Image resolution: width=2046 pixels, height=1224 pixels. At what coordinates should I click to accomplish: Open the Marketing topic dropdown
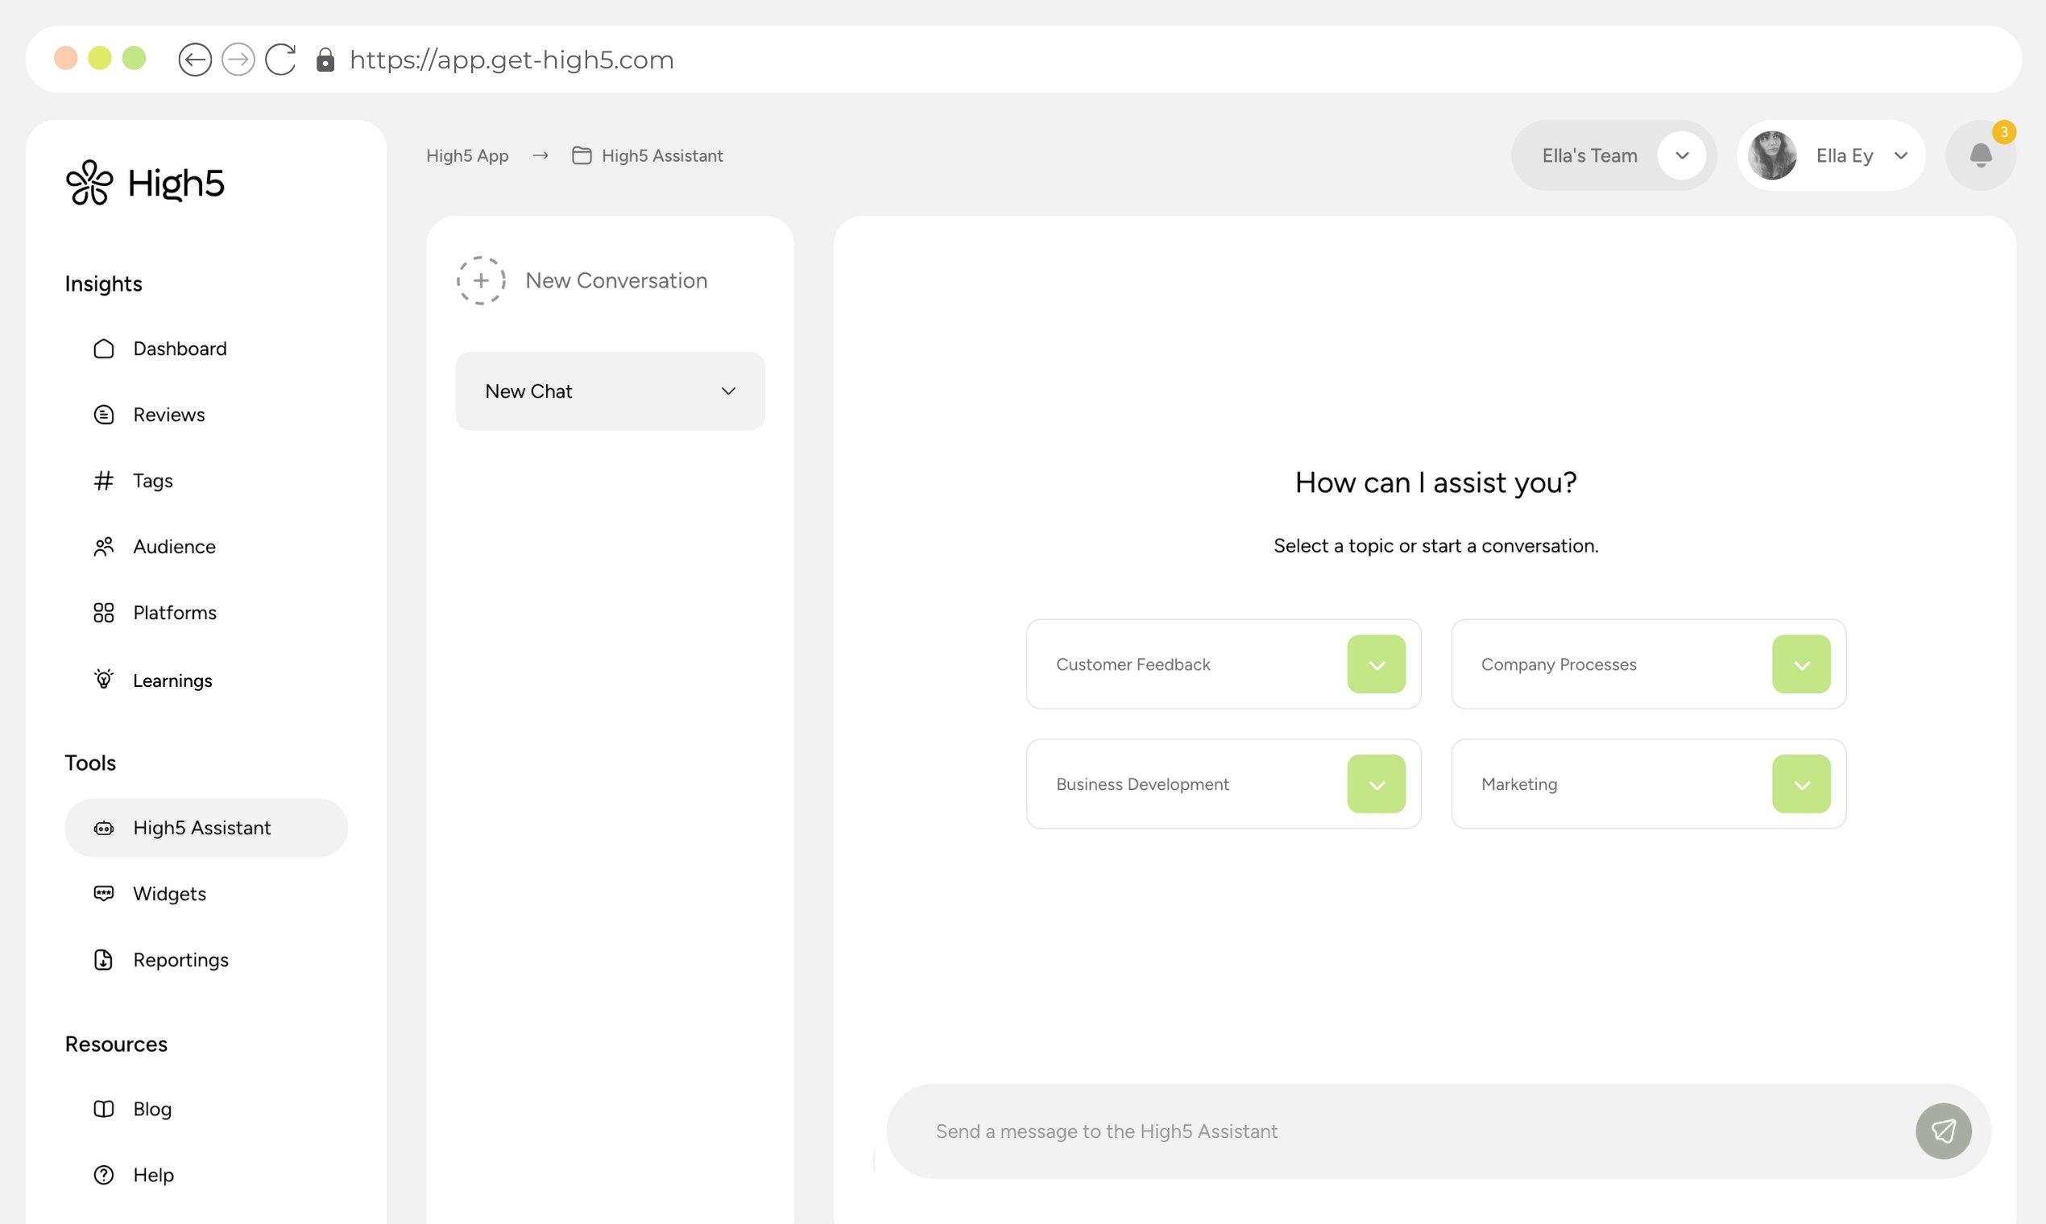[1801, 784]
